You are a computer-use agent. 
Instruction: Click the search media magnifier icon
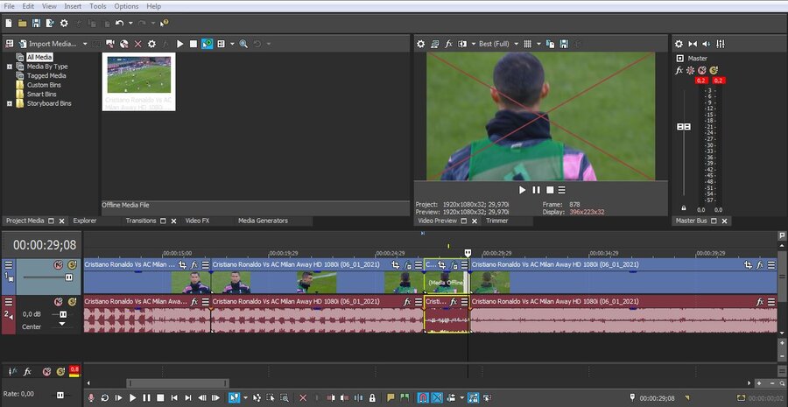point(243,45)
